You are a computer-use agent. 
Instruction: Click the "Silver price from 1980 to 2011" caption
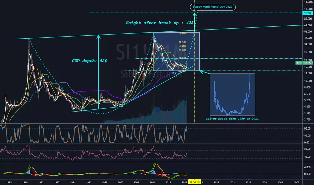pos(232,119)
